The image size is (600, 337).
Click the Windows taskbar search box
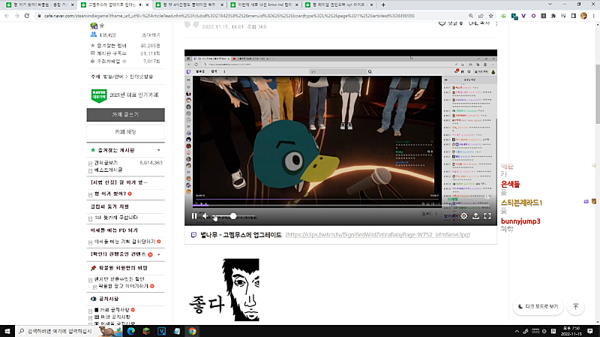69,331
